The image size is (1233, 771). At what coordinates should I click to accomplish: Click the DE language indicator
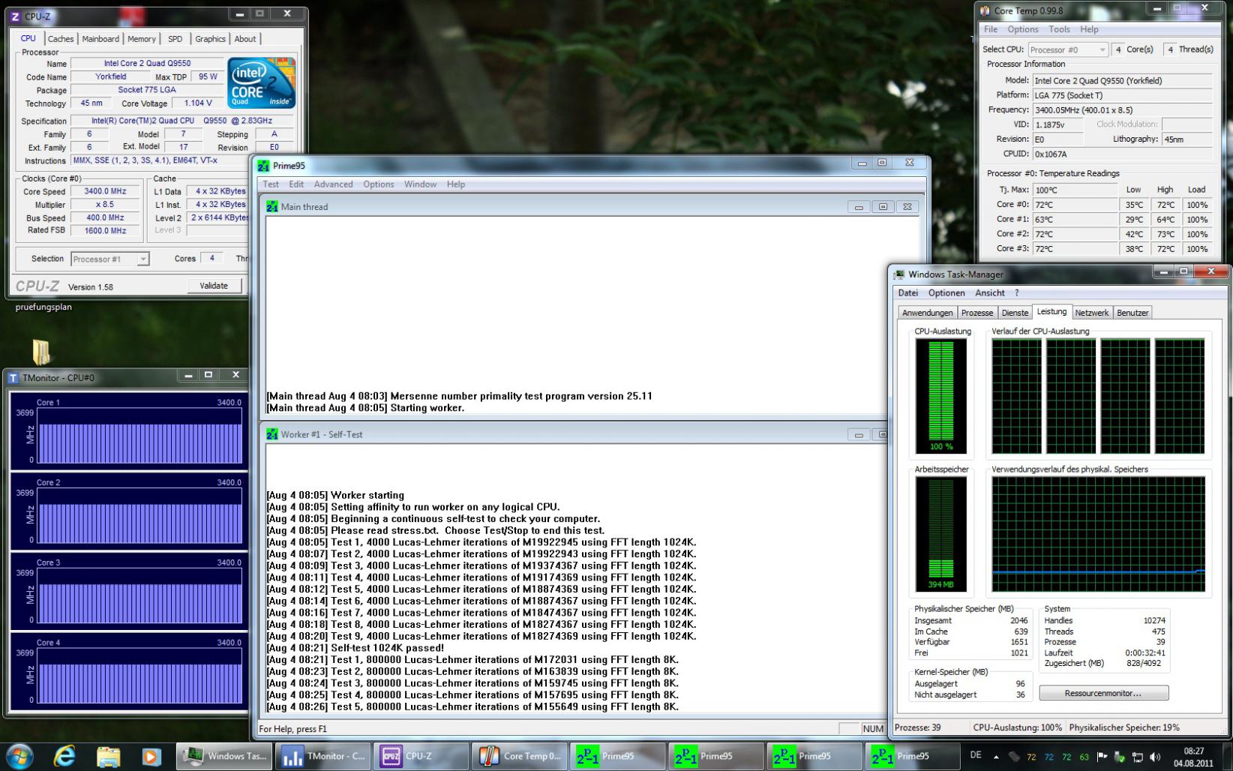975,755
